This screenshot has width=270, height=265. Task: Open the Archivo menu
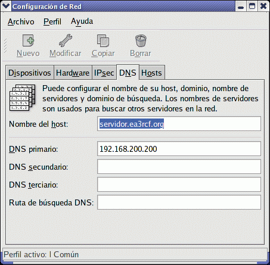click(x=21, y=21)
